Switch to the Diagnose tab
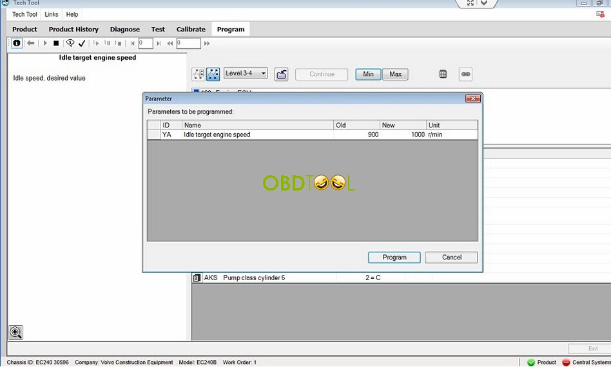Viewport: 611px width, 367px height. [x=124, y=29]
